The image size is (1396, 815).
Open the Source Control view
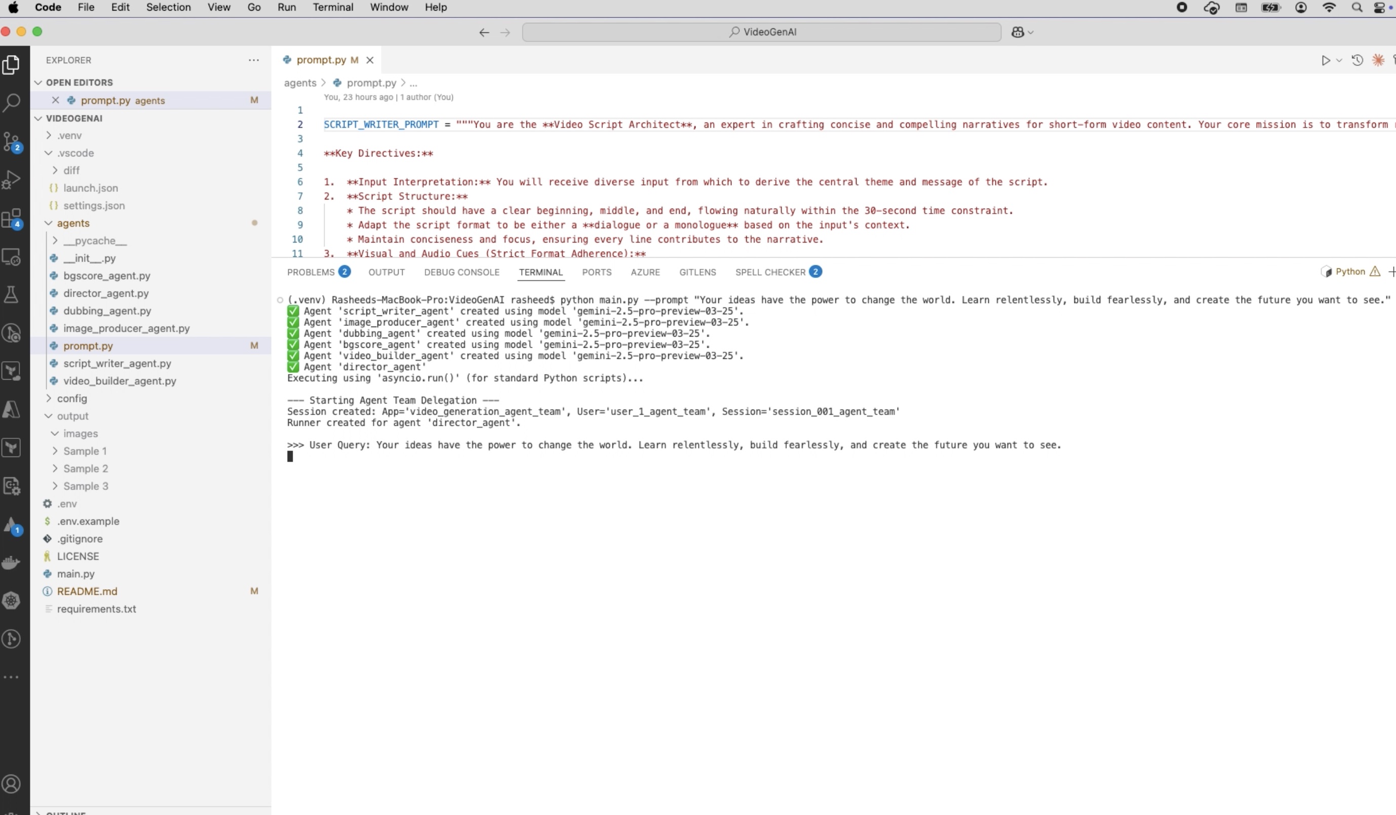pyautogui.click(x=12, y=141)
